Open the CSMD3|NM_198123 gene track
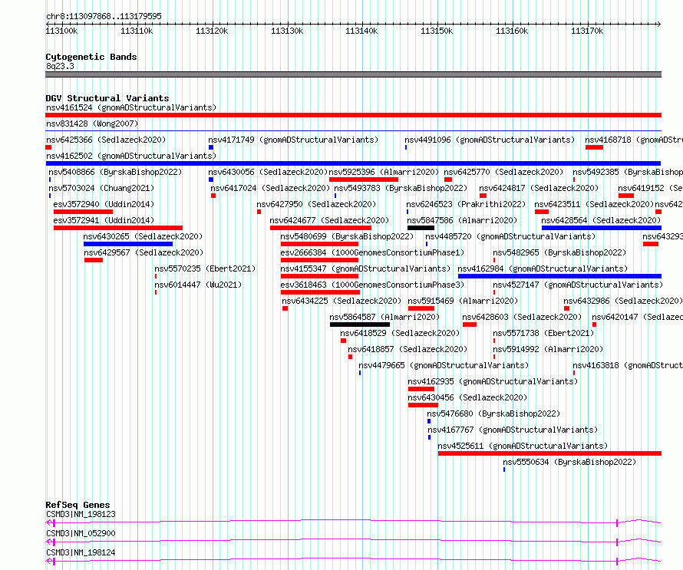 tap(353, 522)
